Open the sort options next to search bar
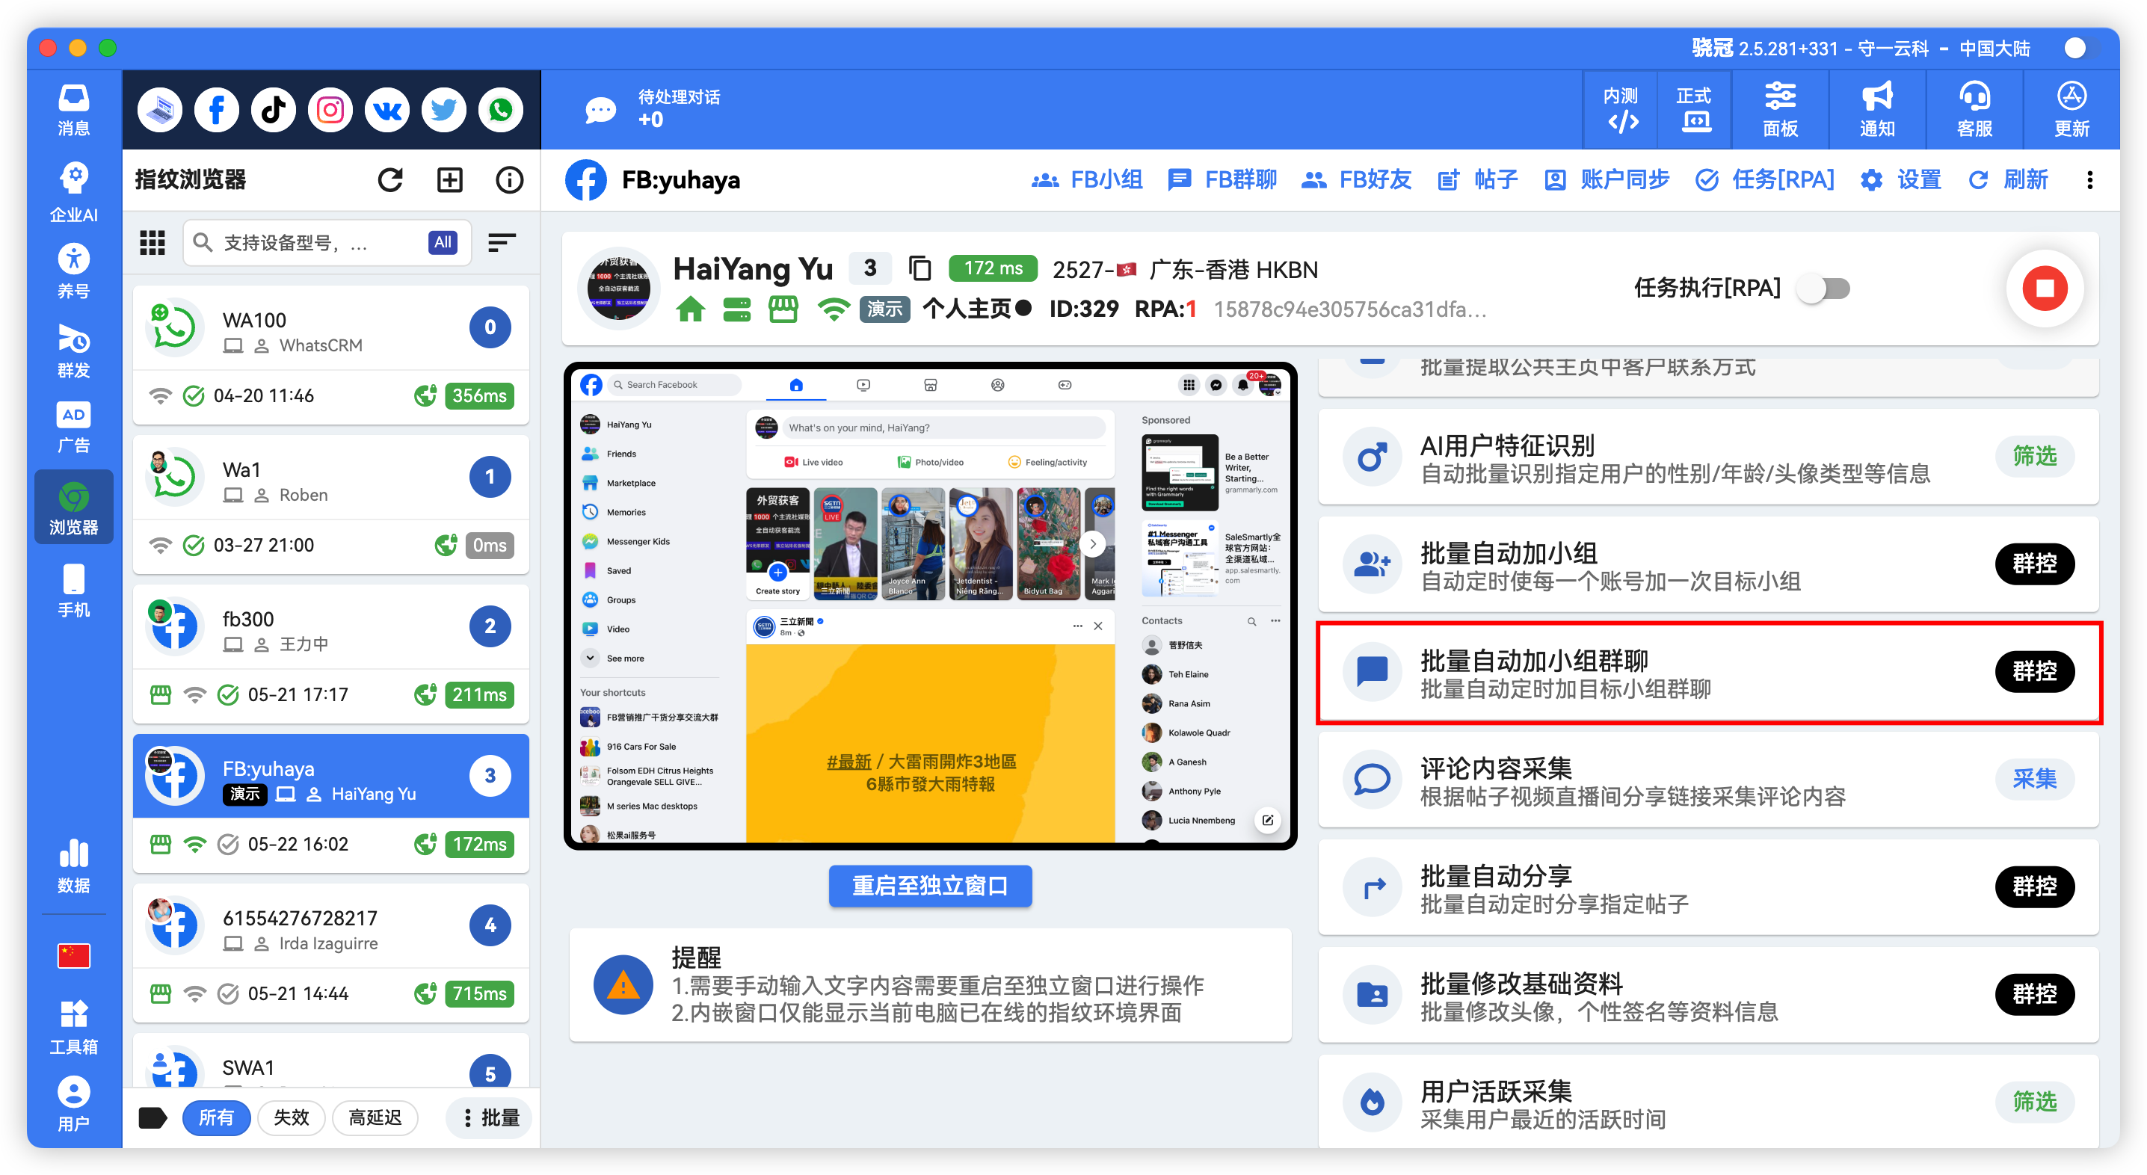This screenshot has height=1175, width=2147. [502, 242]
